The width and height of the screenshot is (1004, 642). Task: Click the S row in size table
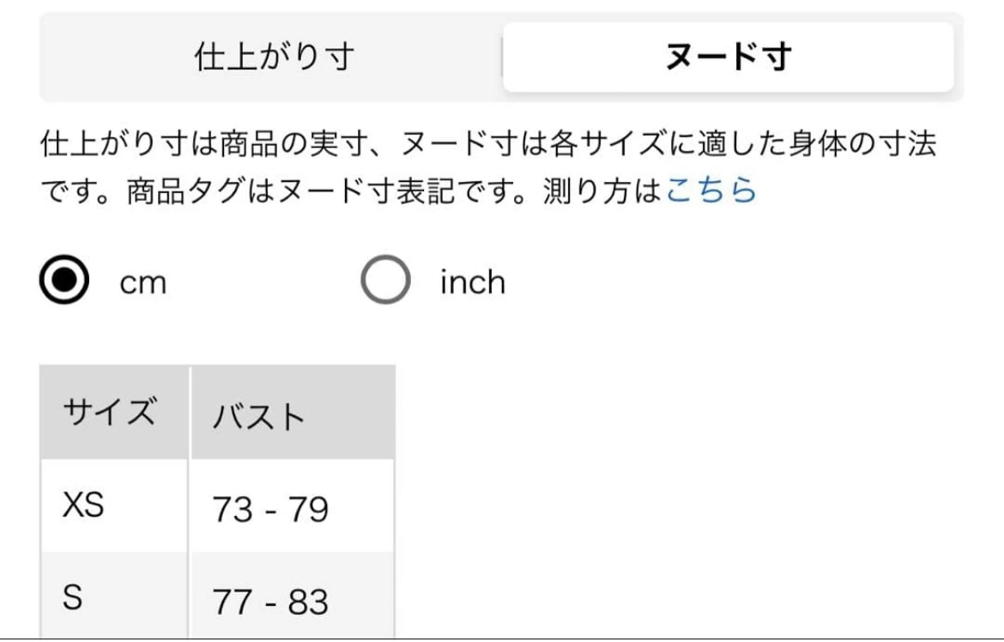217,596
